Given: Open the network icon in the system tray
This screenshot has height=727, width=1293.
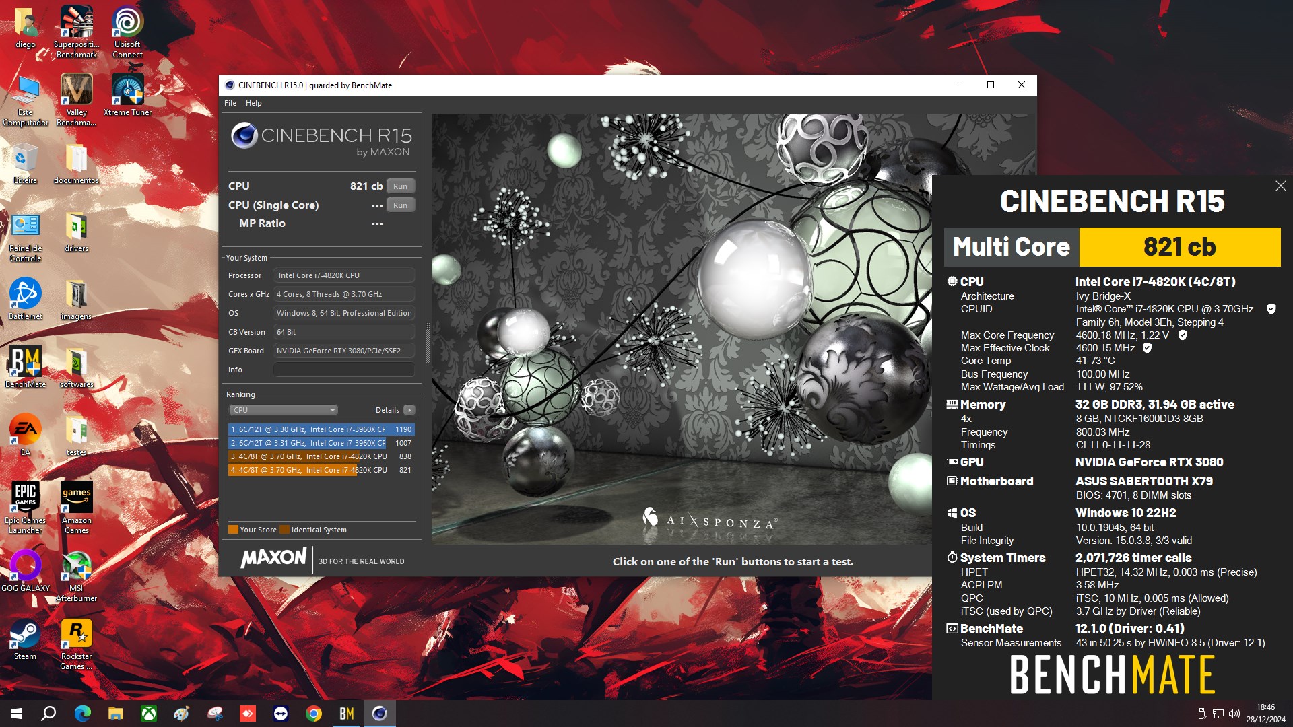Looking at the screenshot, I should coord(1218,714).
